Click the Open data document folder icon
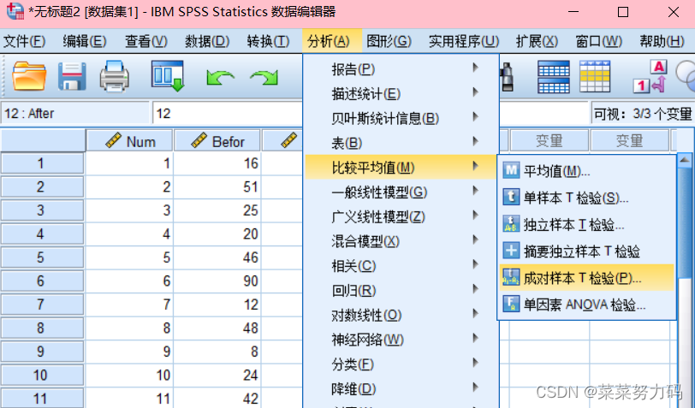695x408 pixels. click(x=29, y=76)
